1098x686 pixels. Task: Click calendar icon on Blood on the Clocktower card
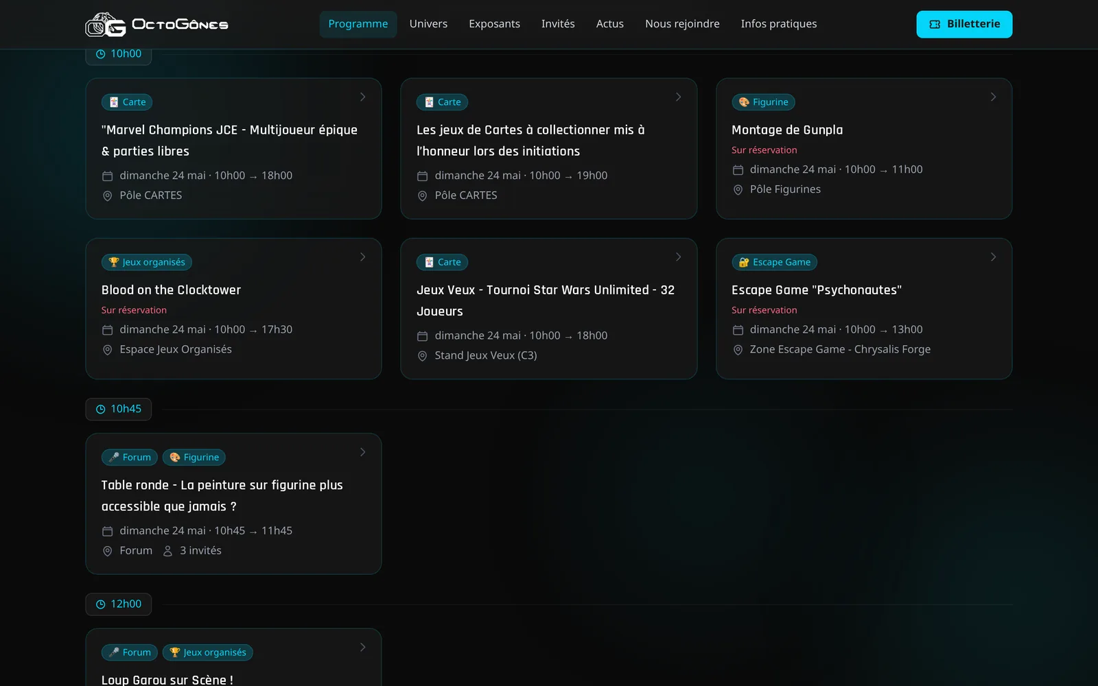pyautogui.click(x=107, y=330)
